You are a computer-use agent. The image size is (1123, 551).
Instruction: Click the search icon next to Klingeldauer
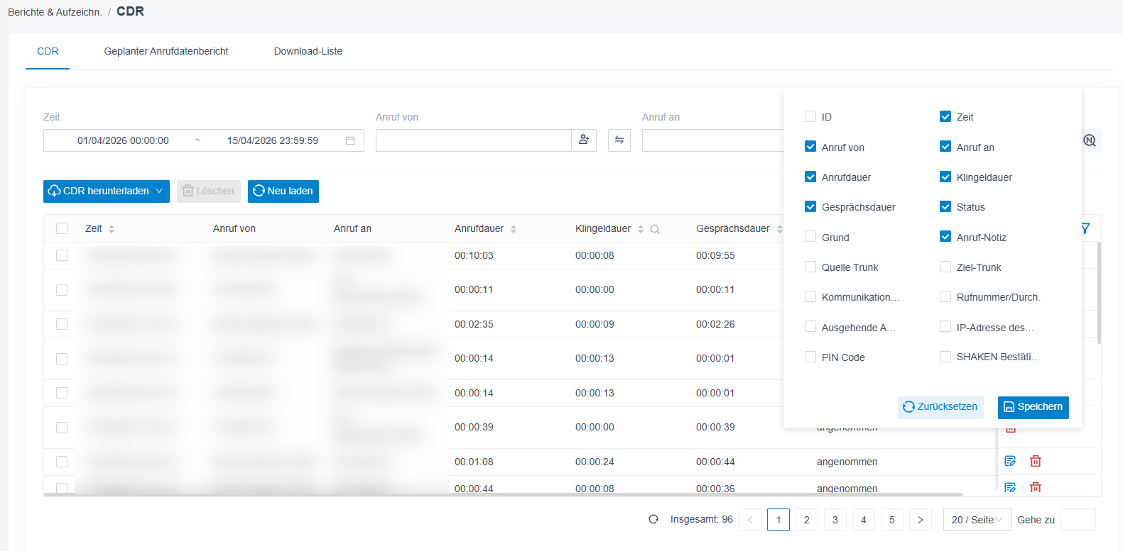click(x=655, y=229)
